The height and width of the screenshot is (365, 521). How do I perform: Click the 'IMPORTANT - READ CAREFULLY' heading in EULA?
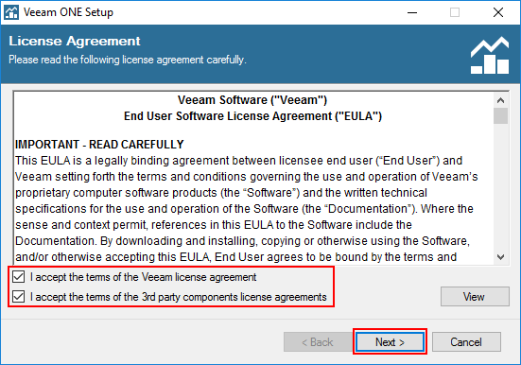point(99,145)
